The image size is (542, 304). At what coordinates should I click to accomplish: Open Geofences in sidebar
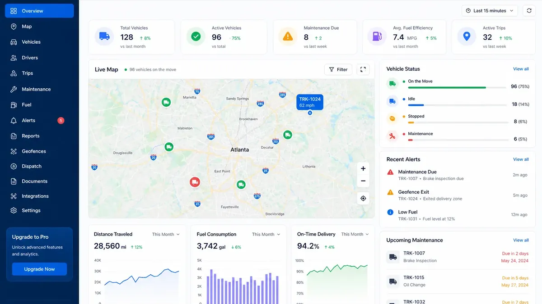pos(39,151)
